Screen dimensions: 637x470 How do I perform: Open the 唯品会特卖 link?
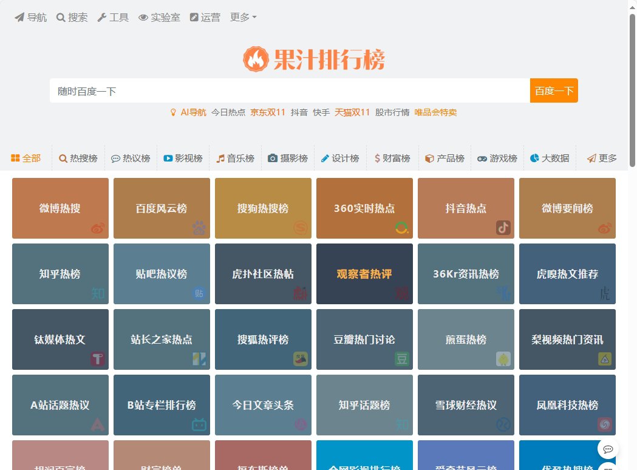tap(435, 112)
